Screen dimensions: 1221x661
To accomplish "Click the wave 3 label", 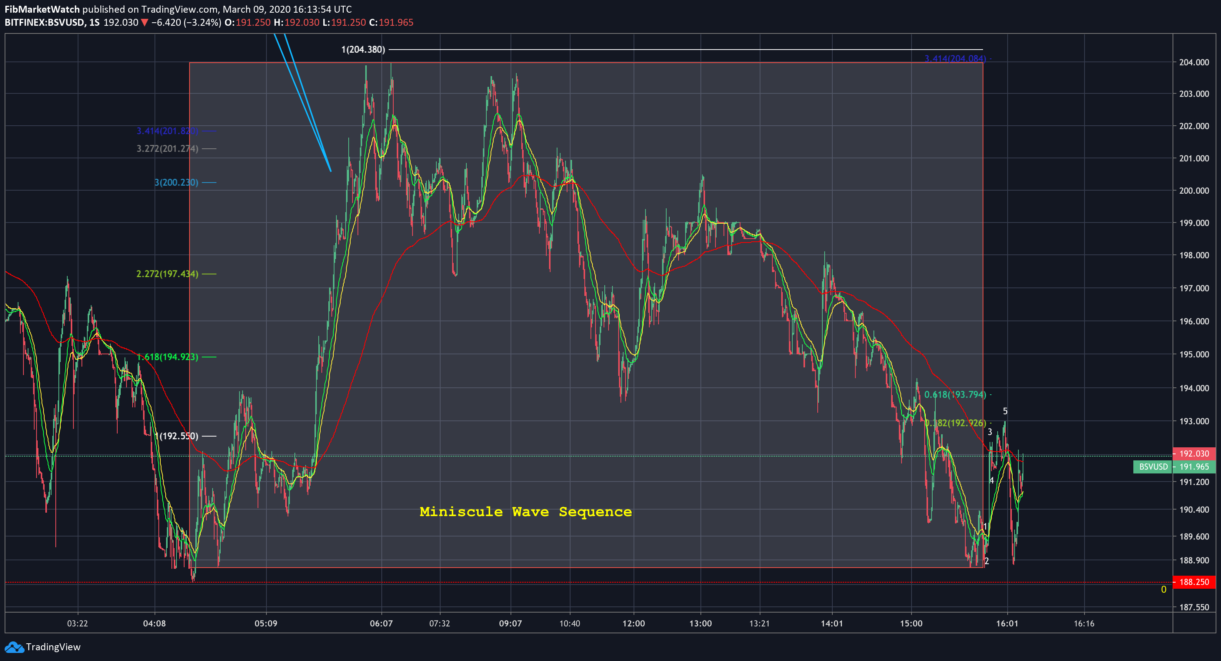I will pyautogui.click(x=990, y=432).
